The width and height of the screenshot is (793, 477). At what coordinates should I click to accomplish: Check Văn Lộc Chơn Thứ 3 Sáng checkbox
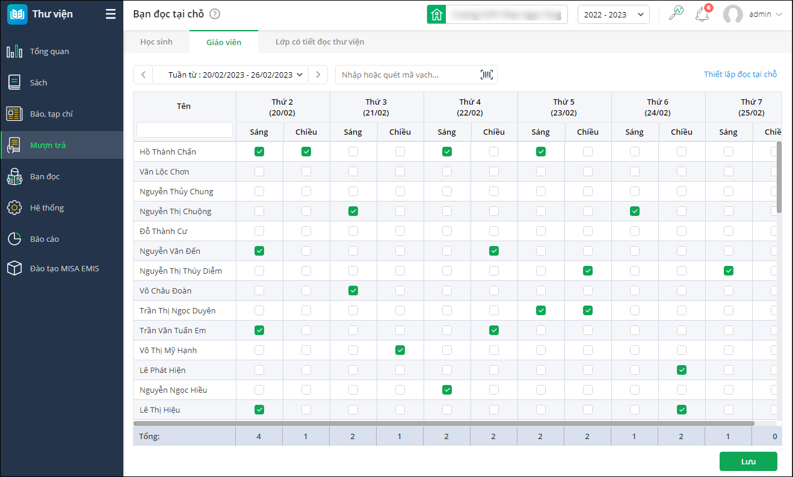coord(353,172)
